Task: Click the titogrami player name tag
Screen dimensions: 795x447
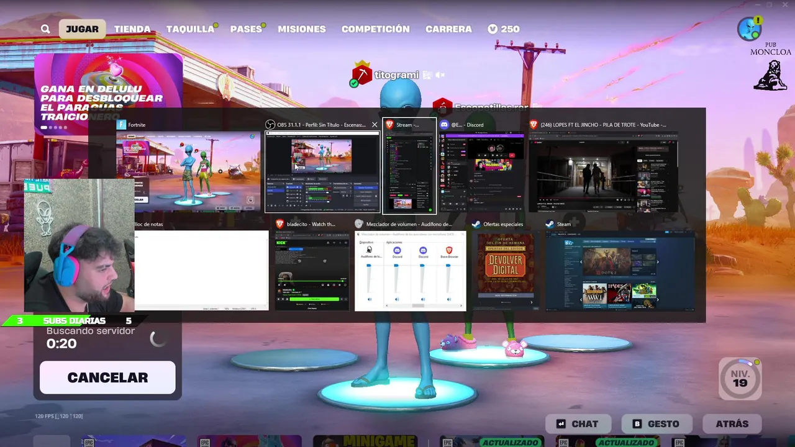Action: coord(397,75)
